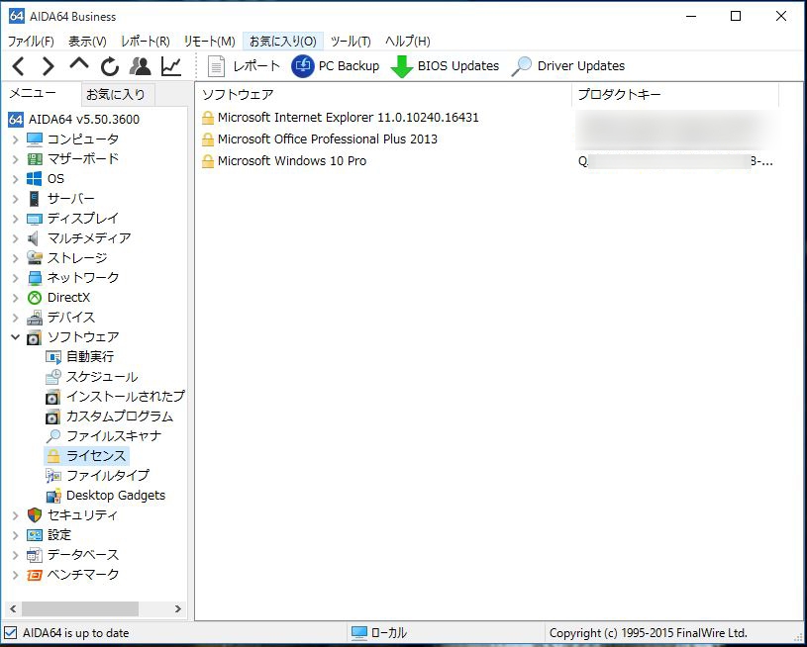Open PC Backup from the toolbar
Image resolution: width=807 pixels, height=647 pixels.
click(x=336, y=66)
